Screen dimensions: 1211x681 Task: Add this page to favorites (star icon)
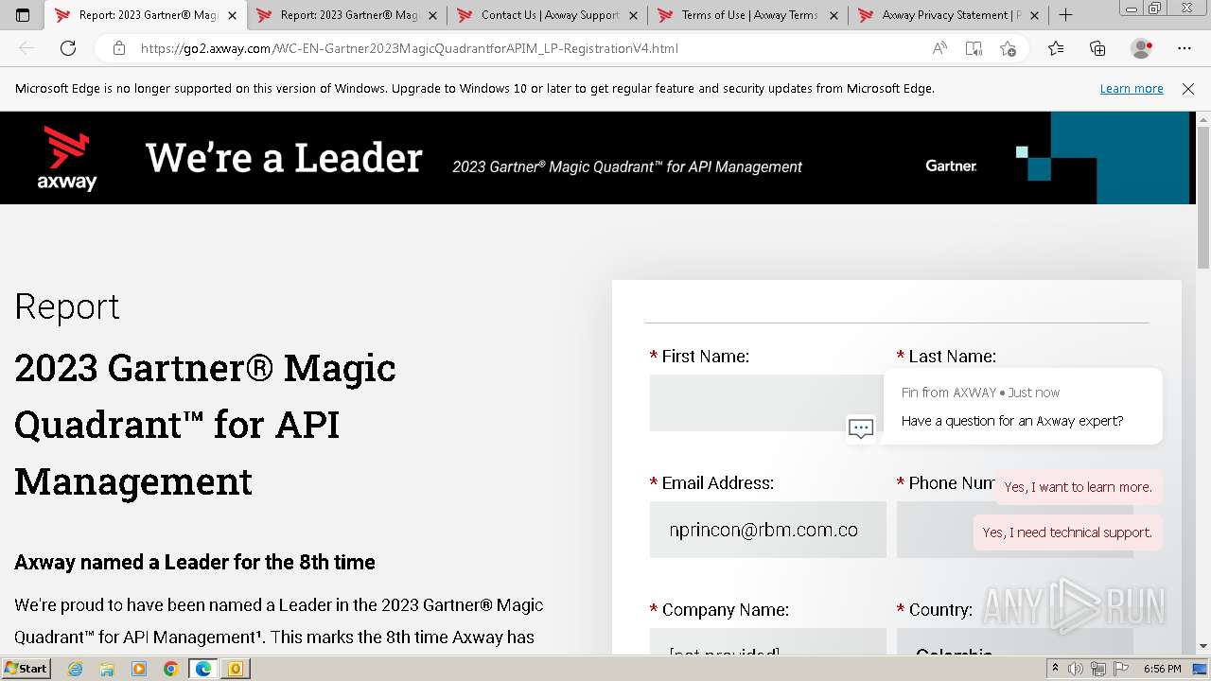tap(1008, 48)
